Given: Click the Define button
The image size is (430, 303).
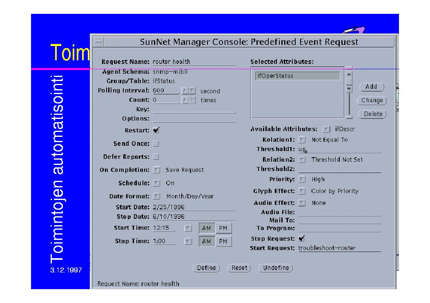Looking at the screenshot, I should tap(207, 268).
